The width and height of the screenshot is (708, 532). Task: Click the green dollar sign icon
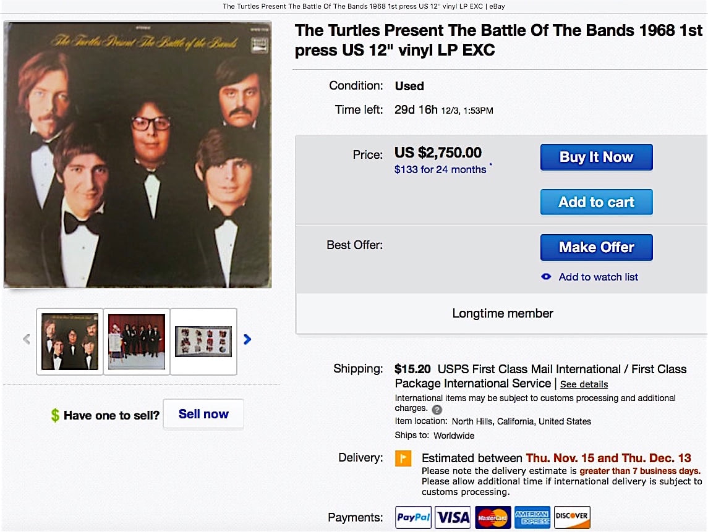coord(55,416)
